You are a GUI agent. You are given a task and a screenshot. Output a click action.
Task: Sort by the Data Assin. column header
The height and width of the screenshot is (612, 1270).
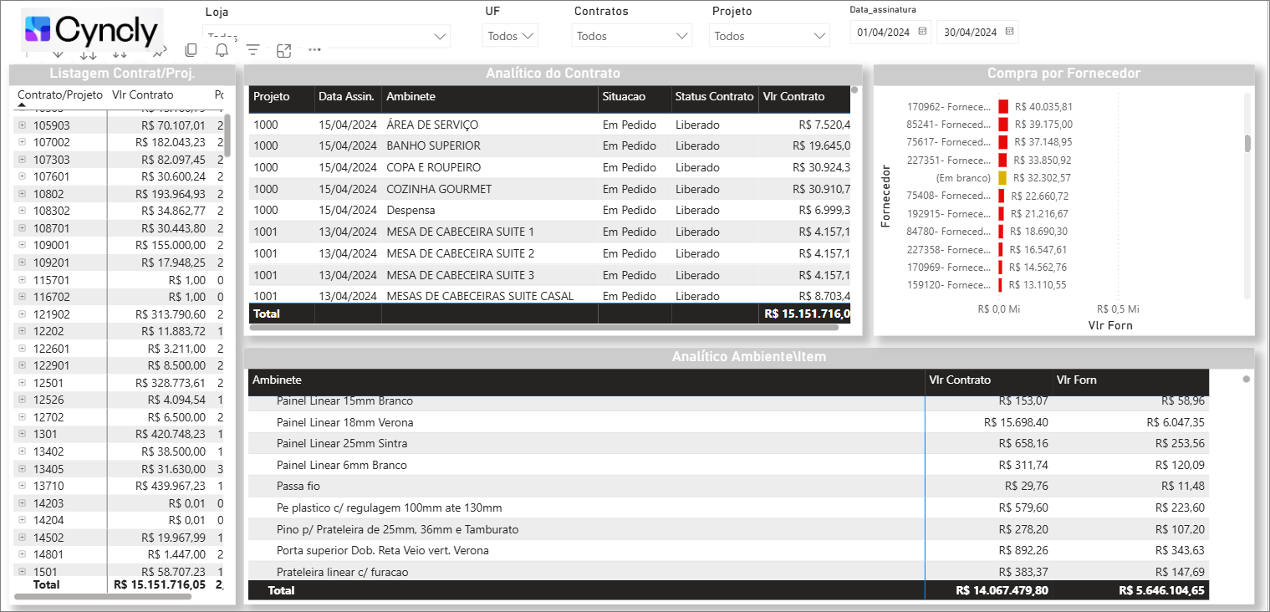(x=346, y=97)
